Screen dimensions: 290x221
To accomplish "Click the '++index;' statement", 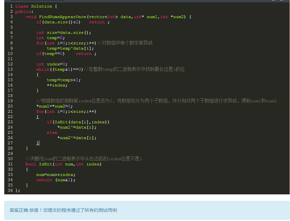I will click(57, 85).
